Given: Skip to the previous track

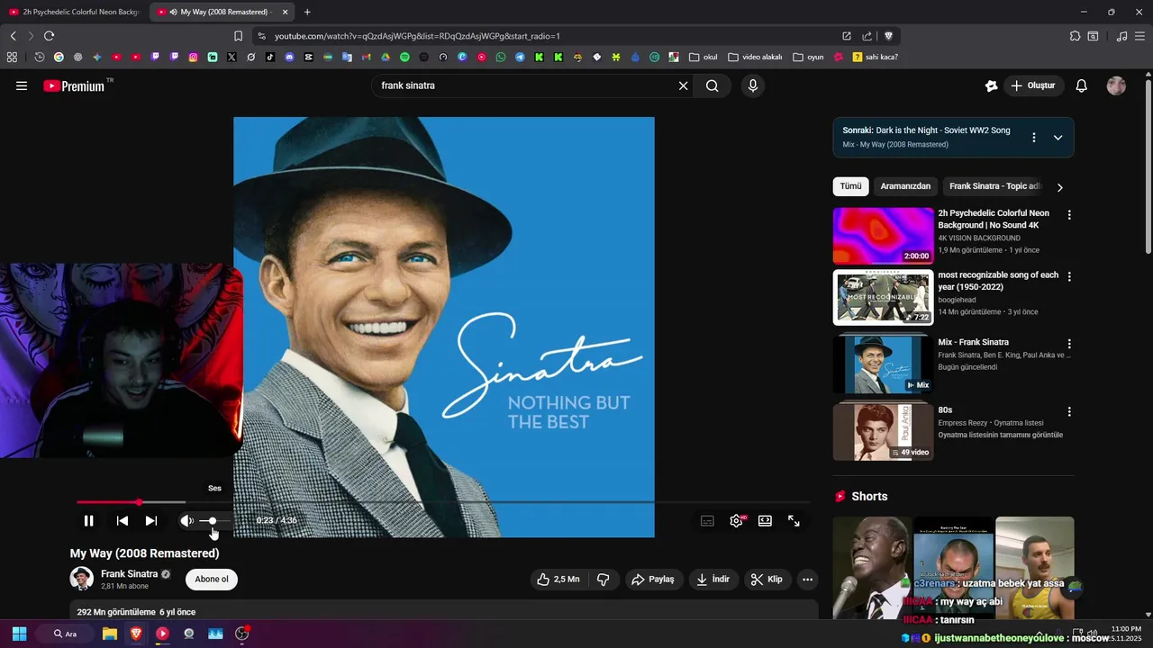Looking at the screenshot, I should pyautogui.click(x=123, y=520).
